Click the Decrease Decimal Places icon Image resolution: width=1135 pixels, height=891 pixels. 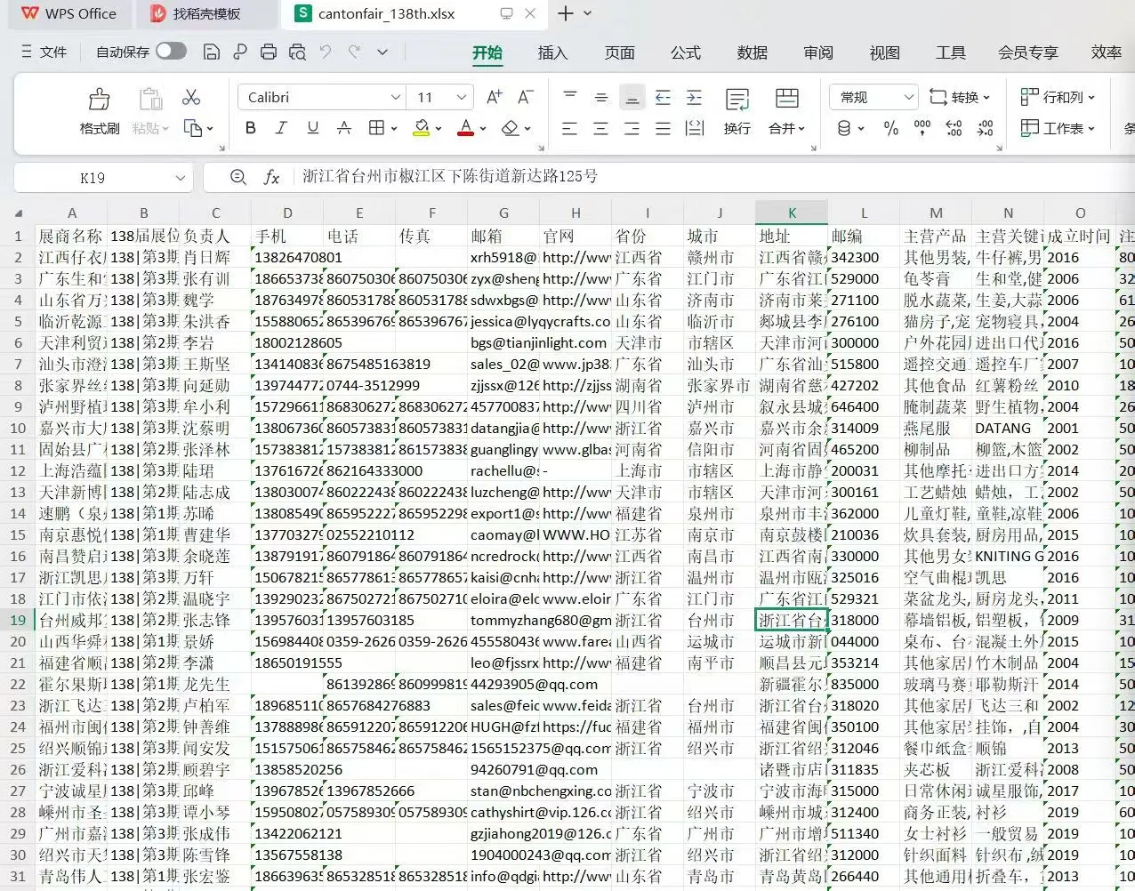click(x=985, y=129)
